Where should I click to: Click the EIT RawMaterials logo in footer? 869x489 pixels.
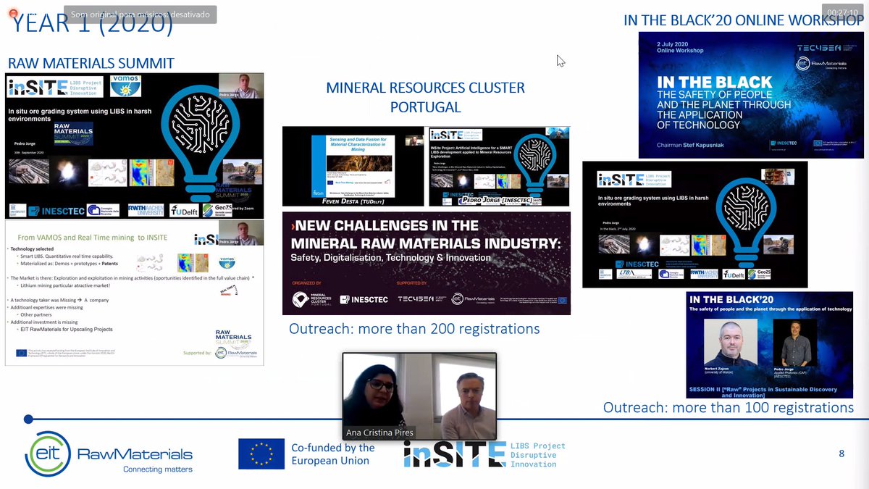click(x=107, y=454)
